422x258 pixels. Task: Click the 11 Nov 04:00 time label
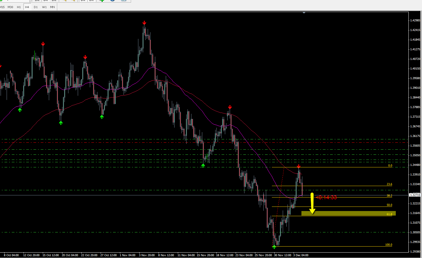tap(186, 255)
